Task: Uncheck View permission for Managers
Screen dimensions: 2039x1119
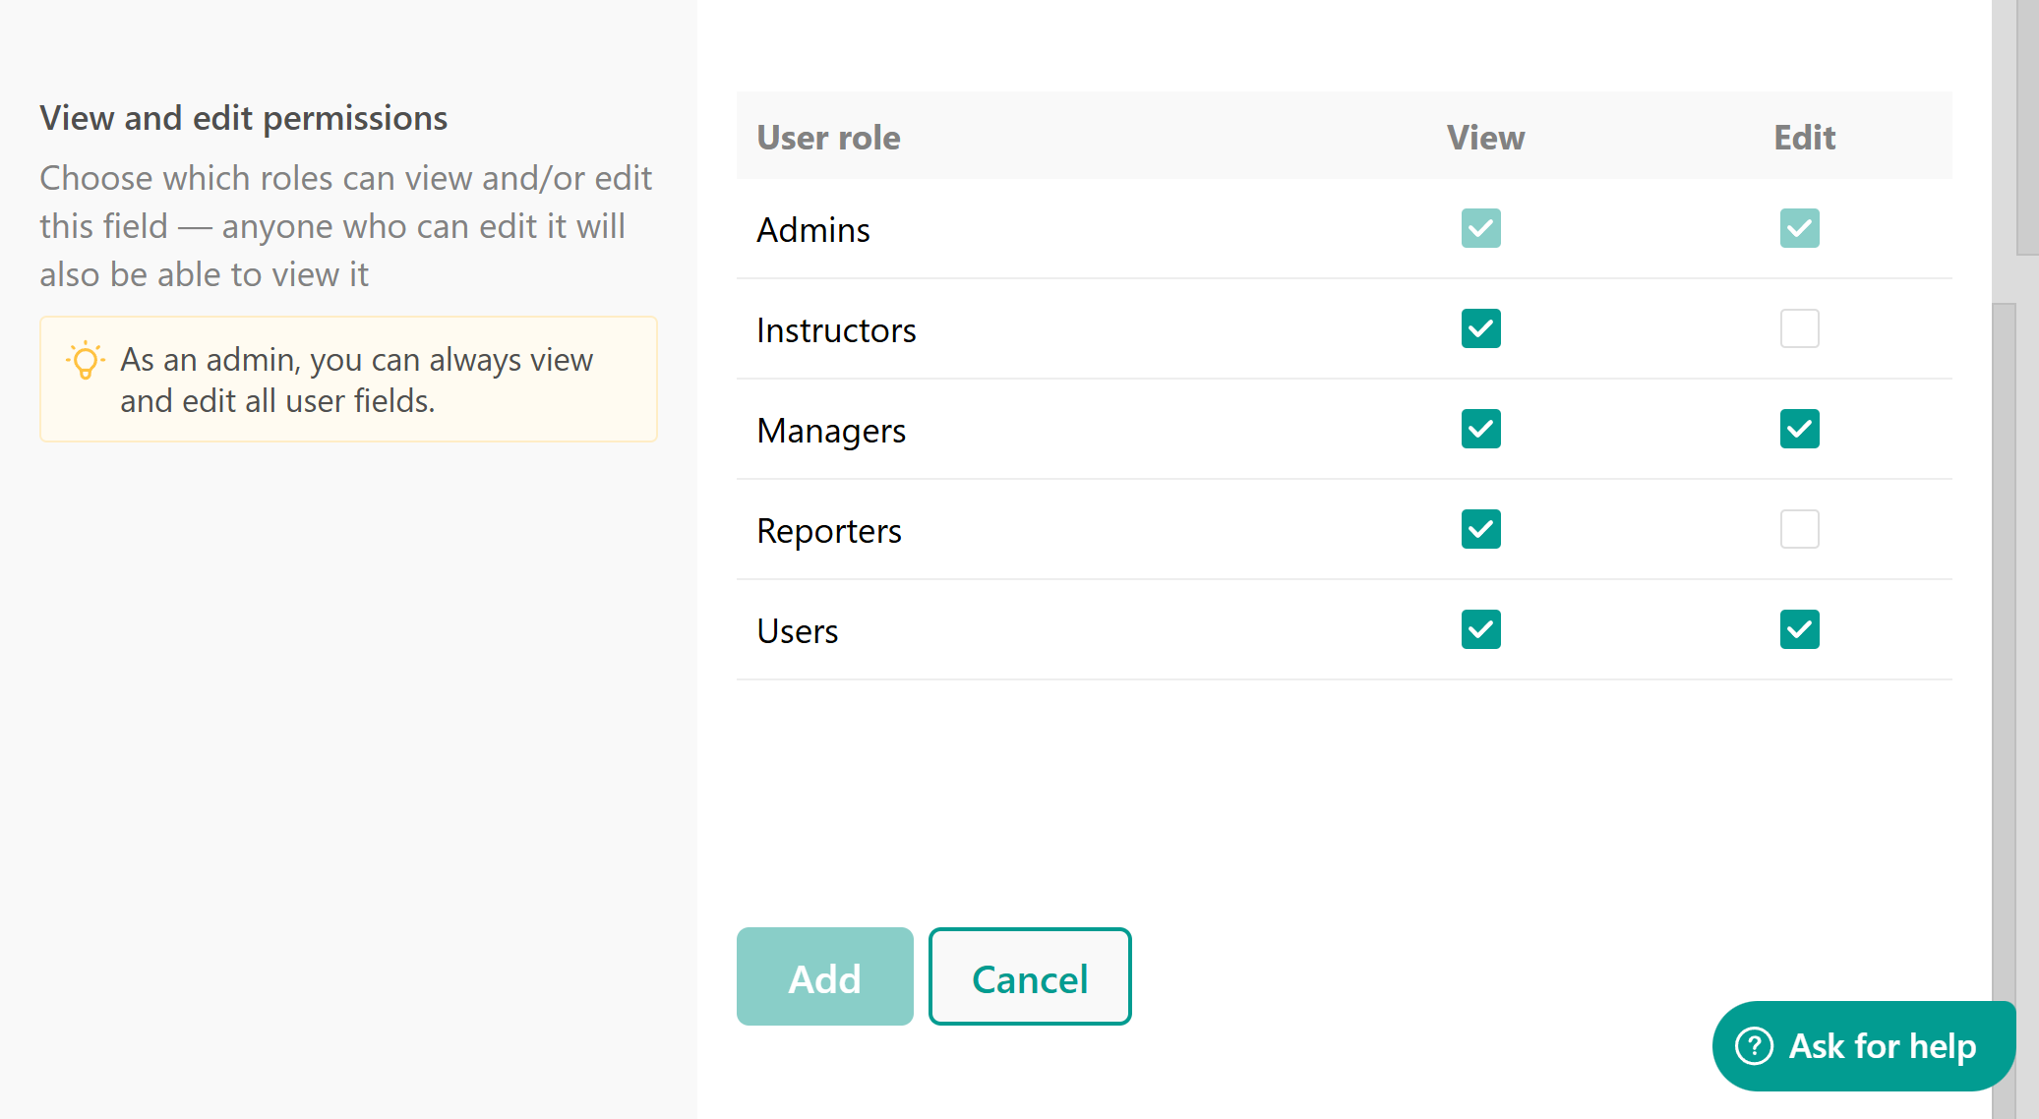Action: coord(1480,429)
